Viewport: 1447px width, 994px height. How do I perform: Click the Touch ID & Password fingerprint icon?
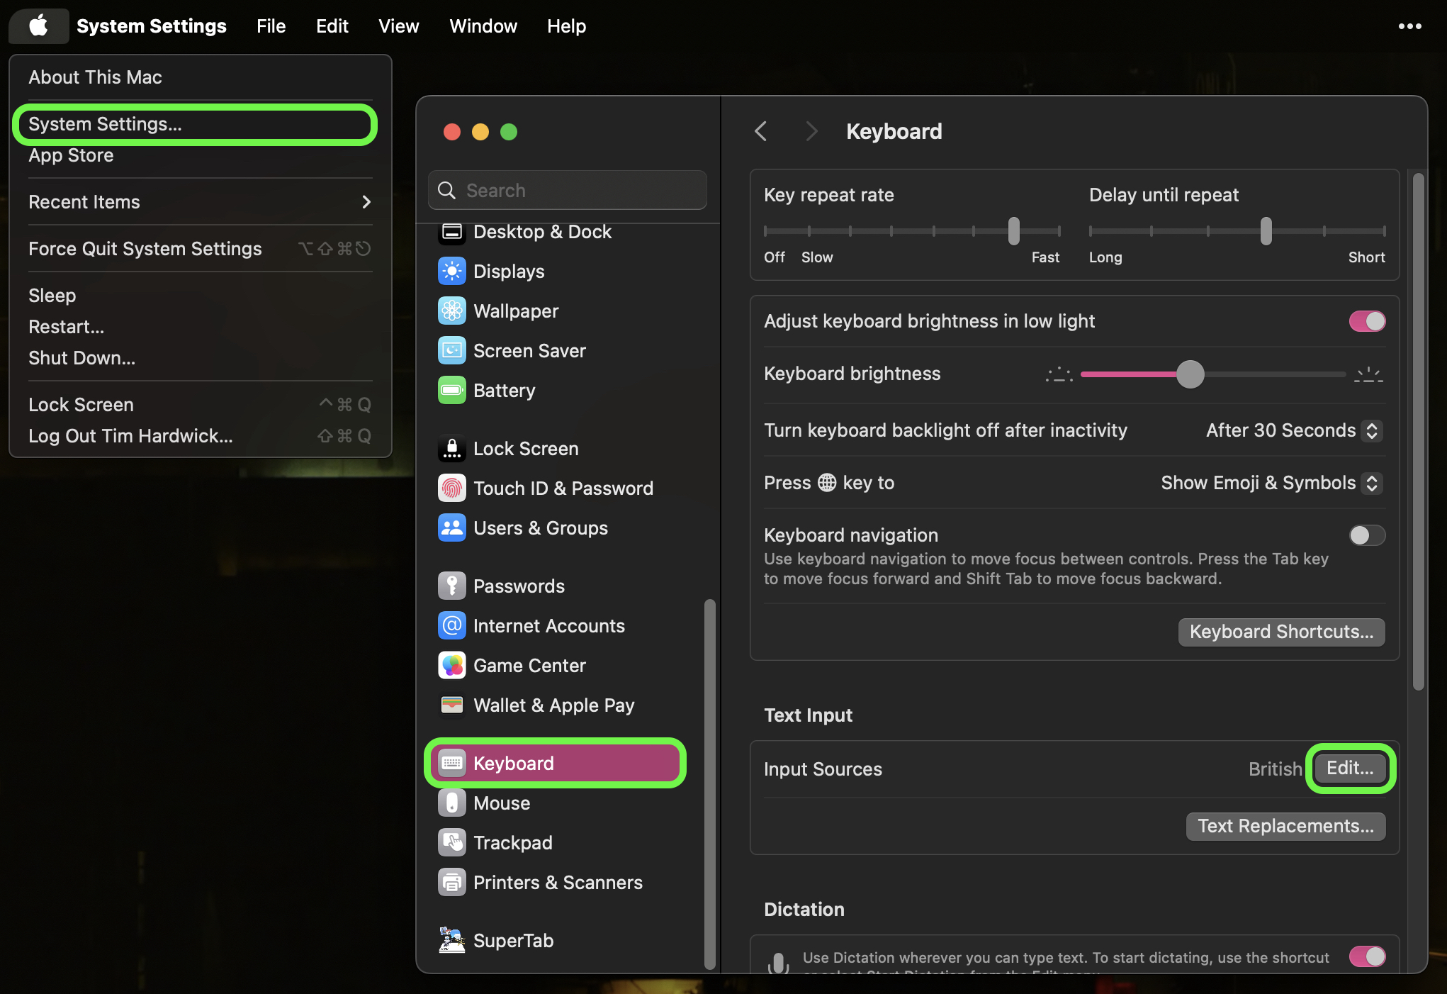pyautogui.click(x=452, y=488)
